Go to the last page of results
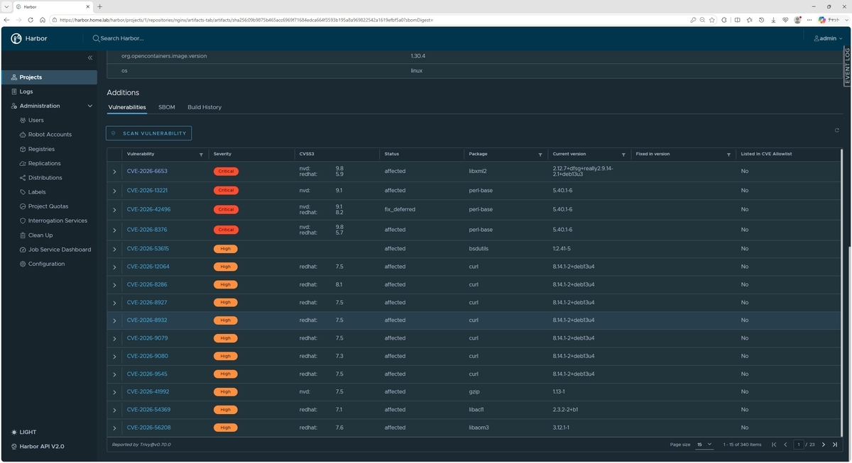Image resolution: width=852 pixels, height=463 pixels. (x=835, y=445)
